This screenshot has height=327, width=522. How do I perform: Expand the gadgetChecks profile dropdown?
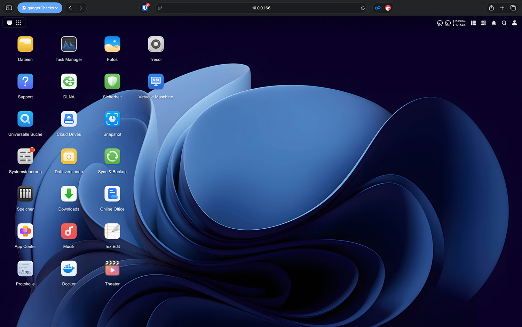[x=40, y=8]
